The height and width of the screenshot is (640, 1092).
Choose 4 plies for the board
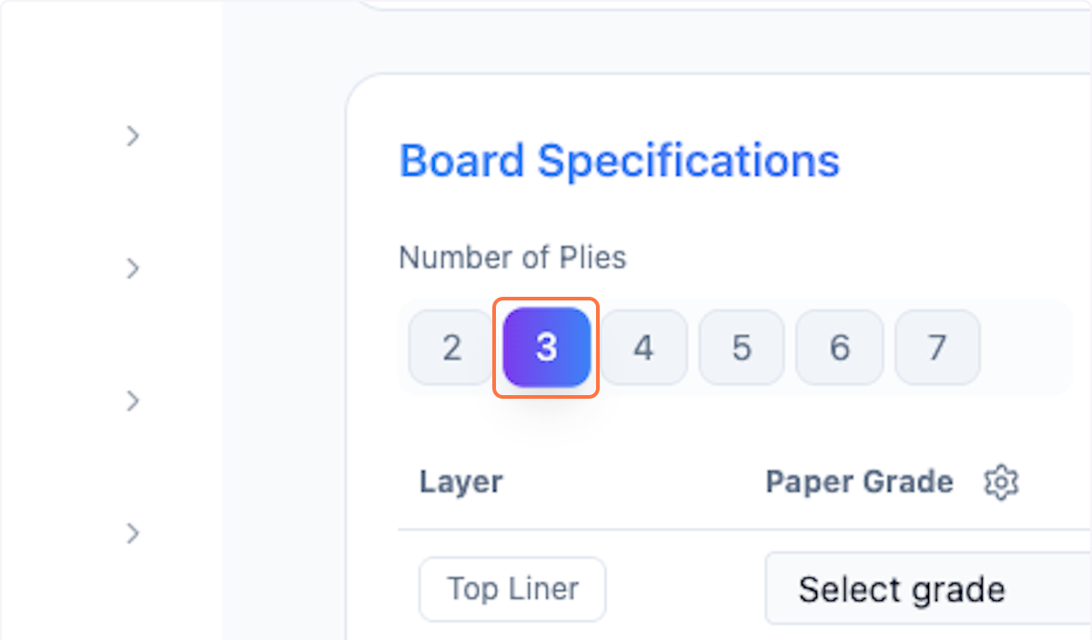[x=643, y=348]
